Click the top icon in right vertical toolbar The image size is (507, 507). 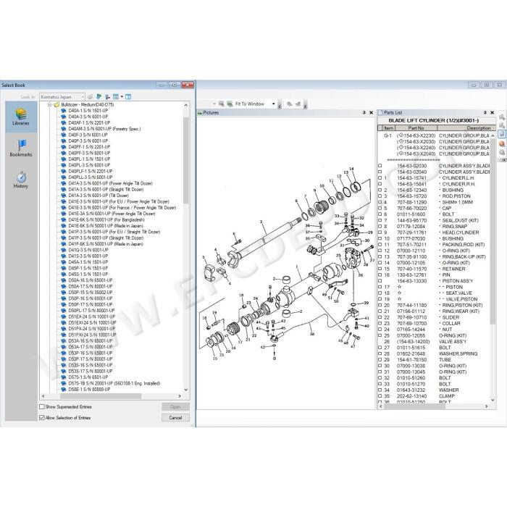click(x=502, y=117)
